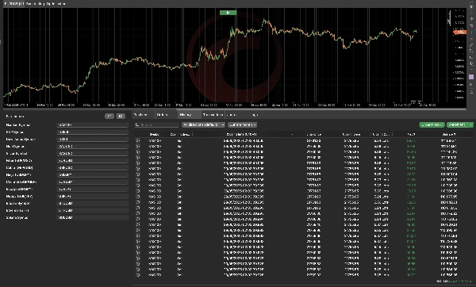Click the green play button above the chart
The height and width of the screenshot is (287, 476).
[x=228, y=13]
